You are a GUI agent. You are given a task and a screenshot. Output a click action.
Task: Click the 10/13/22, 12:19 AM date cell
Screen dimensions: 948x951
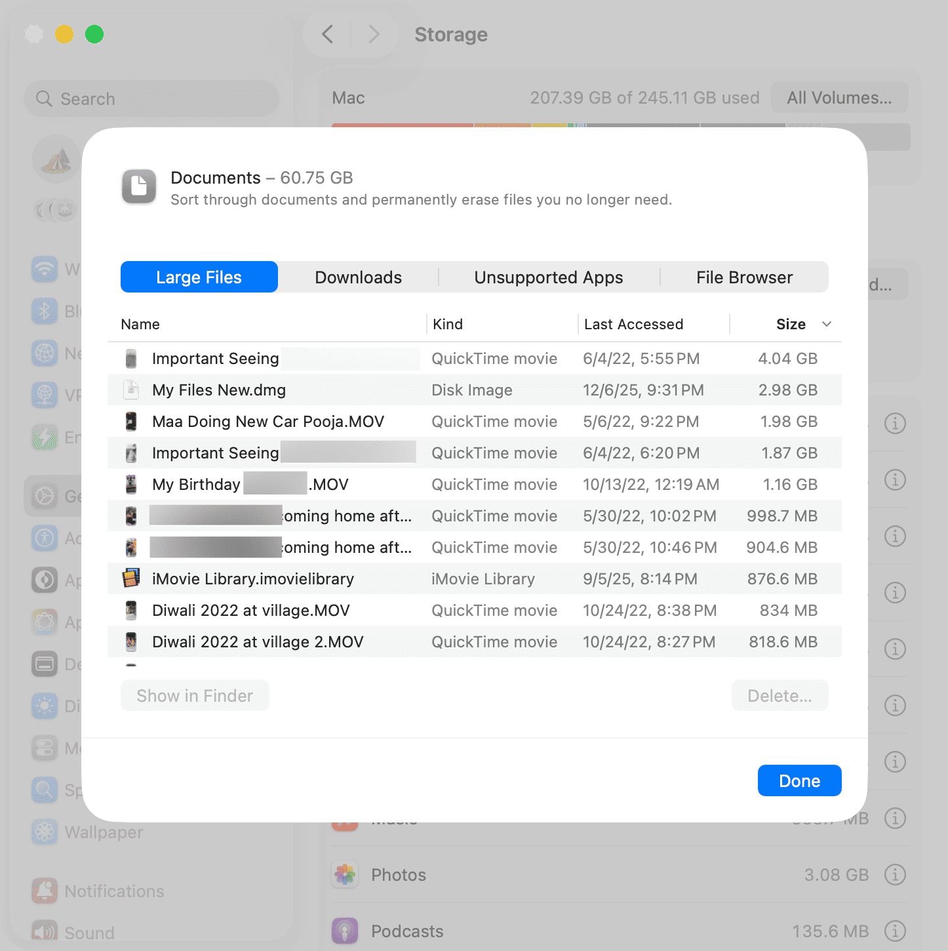coord(651,485)
